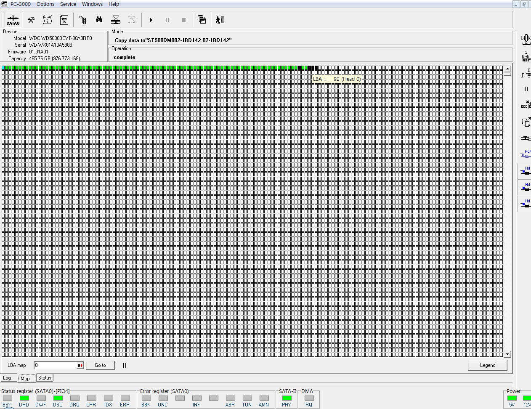Image resolution: width=531 pixels, height=409 pixels.
Task: Click the scroll down arrow of sector map
Action: point(507,354)
